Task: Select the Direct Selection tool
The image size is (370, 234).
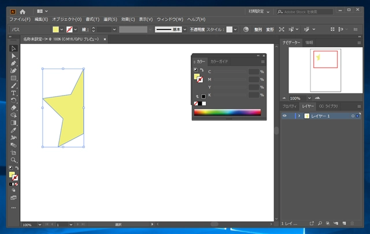Action: tap(13, 56)
